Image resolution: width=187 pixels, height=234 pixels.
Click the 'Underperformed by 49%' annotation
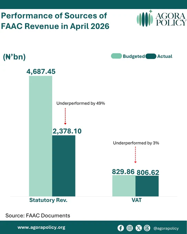coord(81,103)
